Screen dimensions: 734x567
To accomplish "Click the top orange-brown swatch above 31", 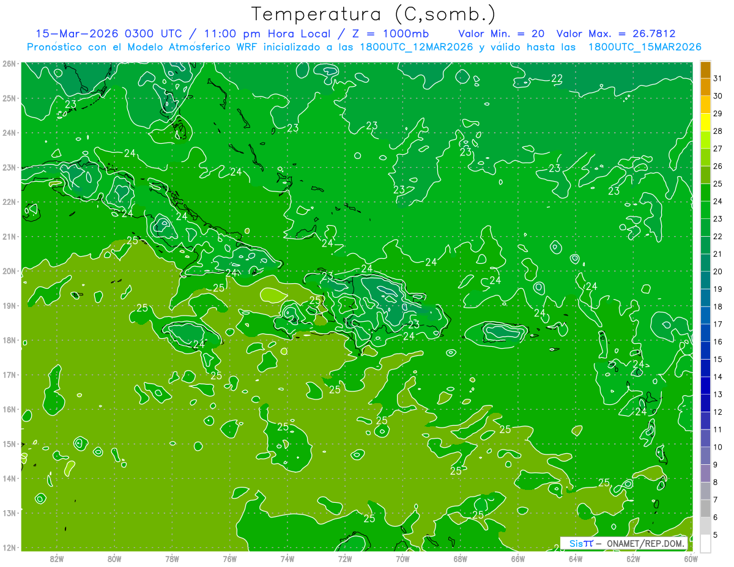I will (705, 69).
